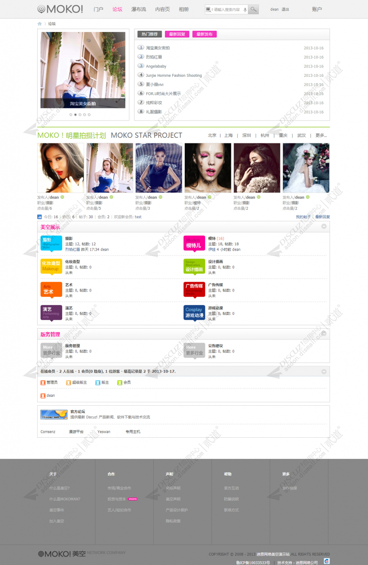The image size is (368, 565).
Task: Open the 演艺 purple forum icon
Action: click(51, 313)
